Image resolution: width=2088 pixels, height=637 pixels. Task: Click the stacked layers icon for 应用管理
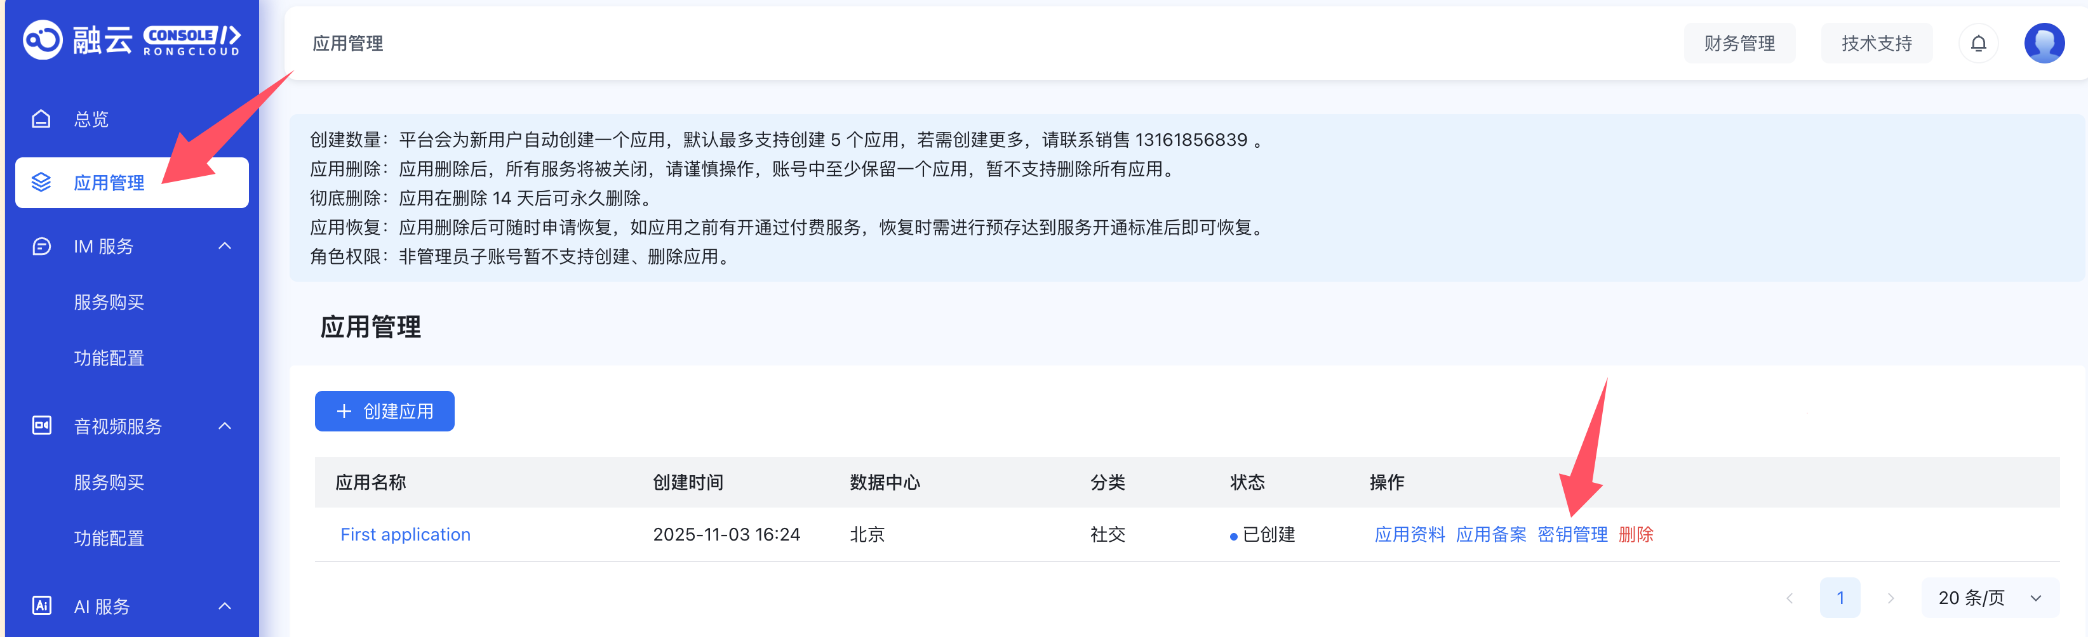coord(41,183)
